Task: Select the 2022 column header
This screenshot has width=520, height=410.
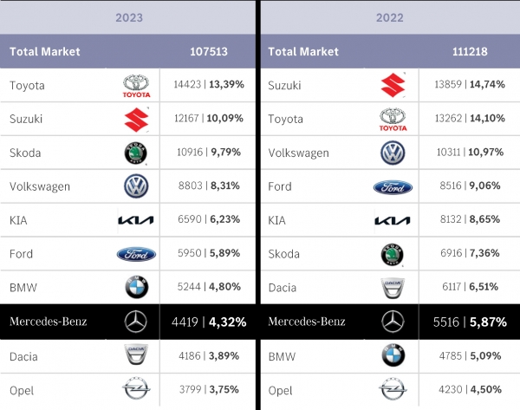Action: (x=388, y=16)
